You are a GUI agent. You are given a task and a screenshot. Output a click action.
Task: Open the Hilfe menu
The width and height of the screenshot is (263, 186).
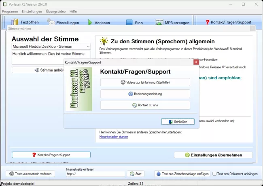[x=73, y=11]
